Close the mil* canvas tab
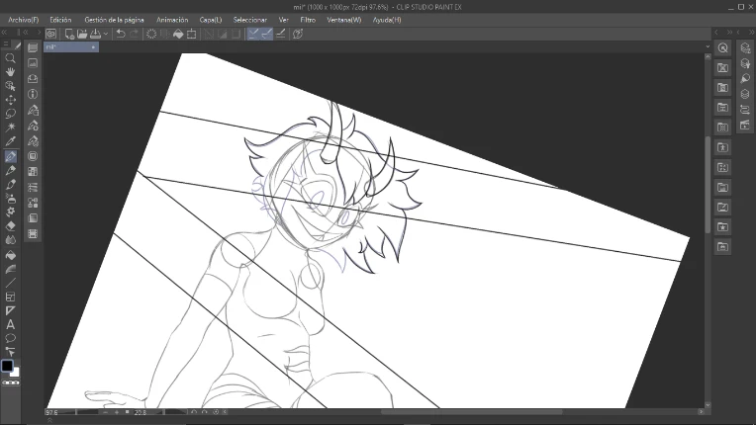Screen dimensions: 756x425 pyautogui.click(x=94, y=47)
